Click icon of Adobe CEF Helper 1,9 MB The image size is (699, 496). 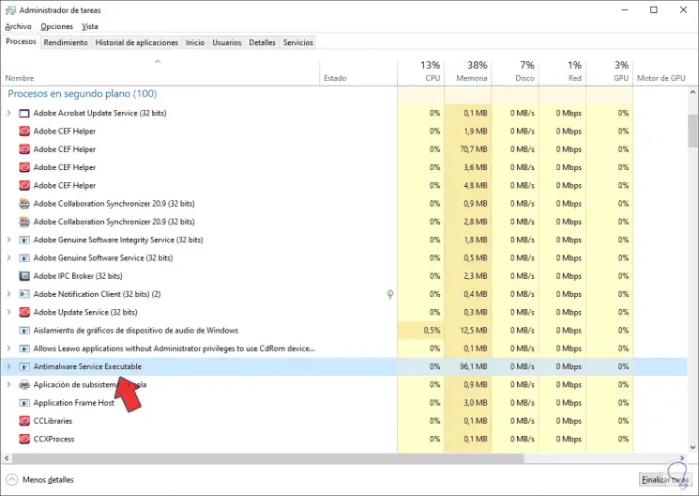pos(24,132)
